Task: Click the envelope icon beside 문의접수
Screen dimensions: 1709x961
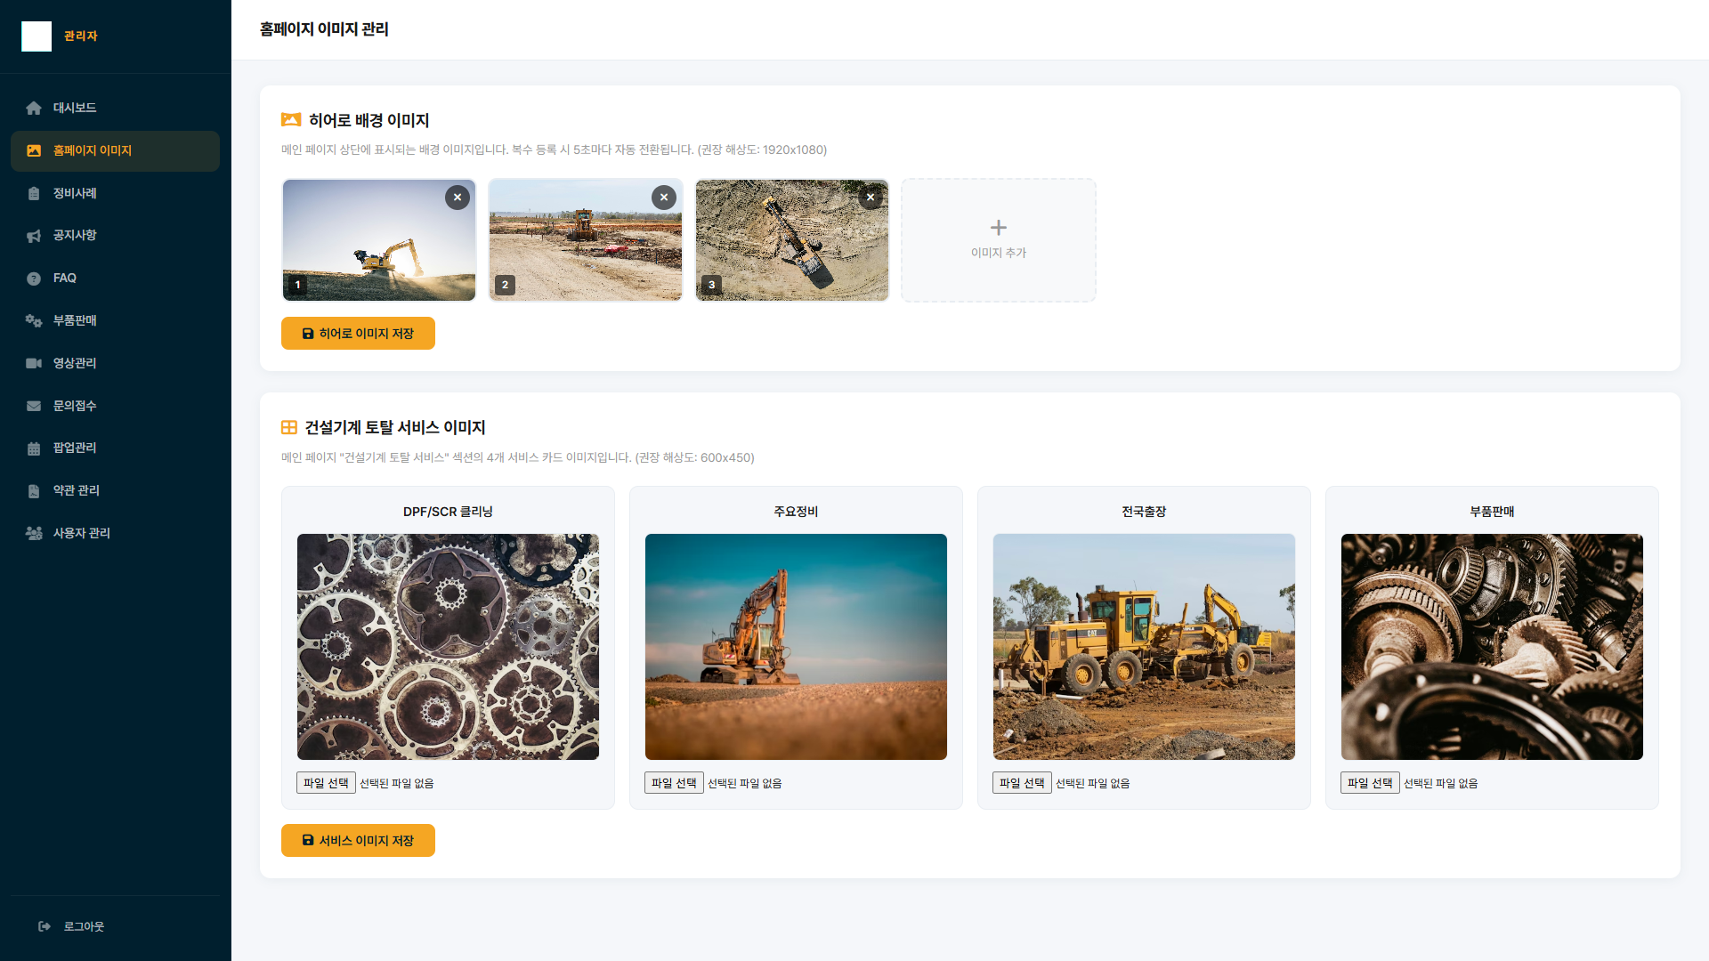Action: (34, 406)
